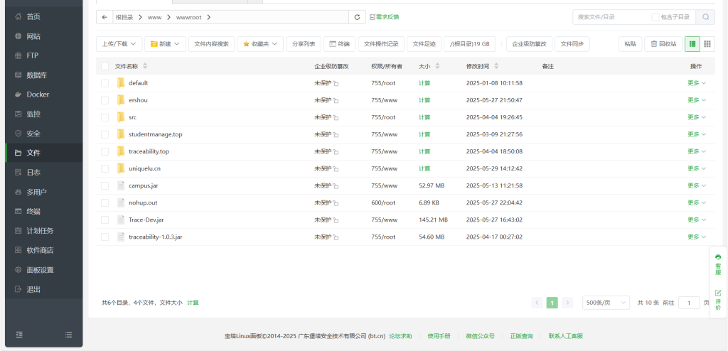
Task: Open the Docker sidebar section
Action: [x=38, y=94]
